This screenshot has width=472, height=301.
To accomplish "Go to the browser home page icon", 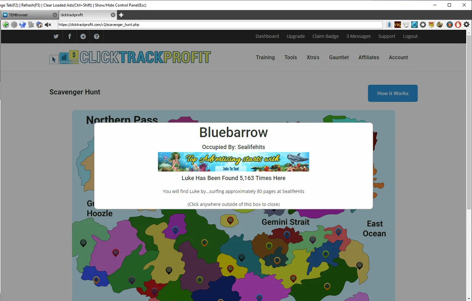I will 39,25.
